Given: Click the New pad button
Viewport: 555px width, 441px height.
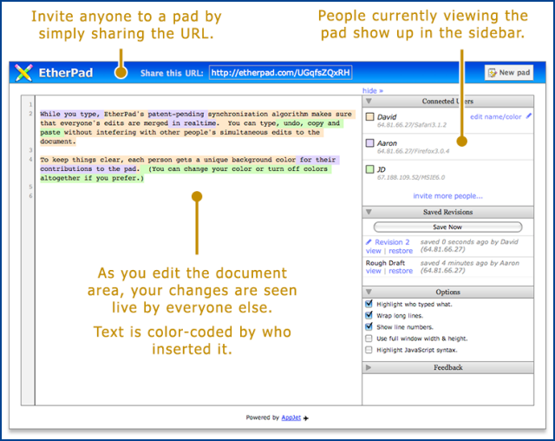Looking at the screenshot, I should pyautogui.click(x=509, y=73).
